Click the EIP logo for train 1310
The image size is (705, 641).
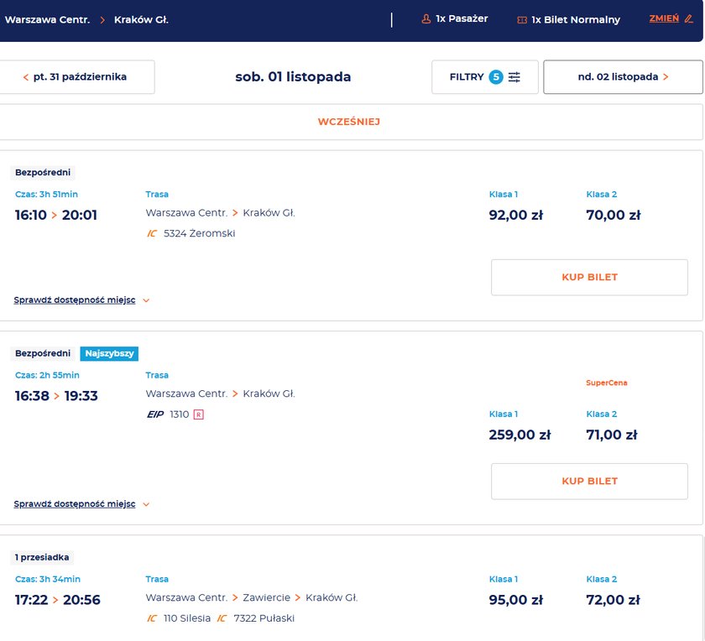tap(154, 414)
